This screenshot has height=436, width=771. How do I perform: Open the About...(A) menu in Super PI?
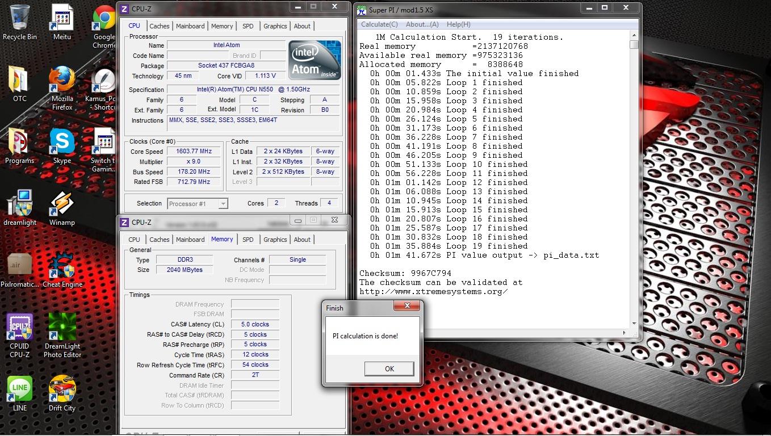coord(422,24)
